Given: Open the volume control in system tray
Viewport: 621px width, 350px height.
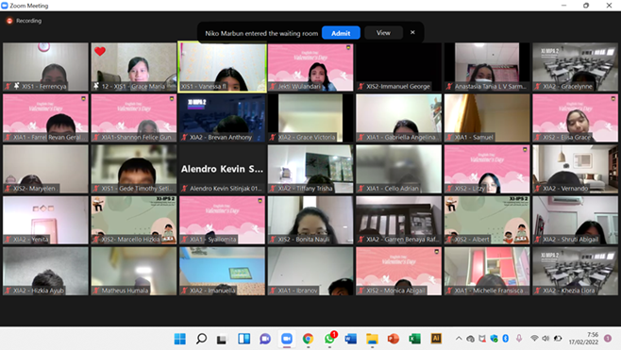Looking at the screenshot, I should [x=545, y=338].
